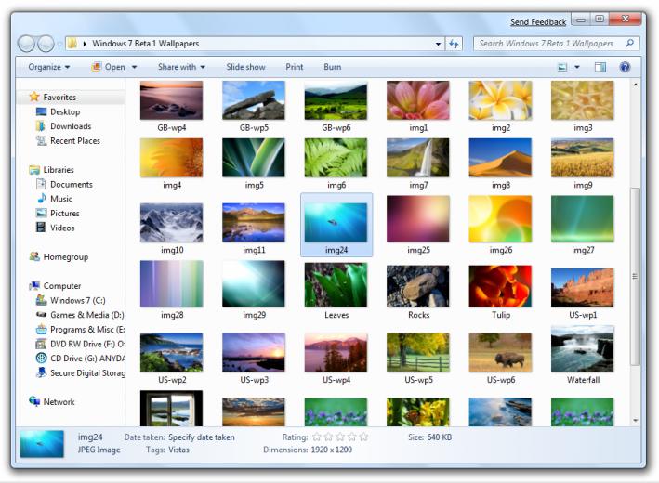659x483 pixels.
Task: Toggle the preview pane icon
Action: pos(600,67)
